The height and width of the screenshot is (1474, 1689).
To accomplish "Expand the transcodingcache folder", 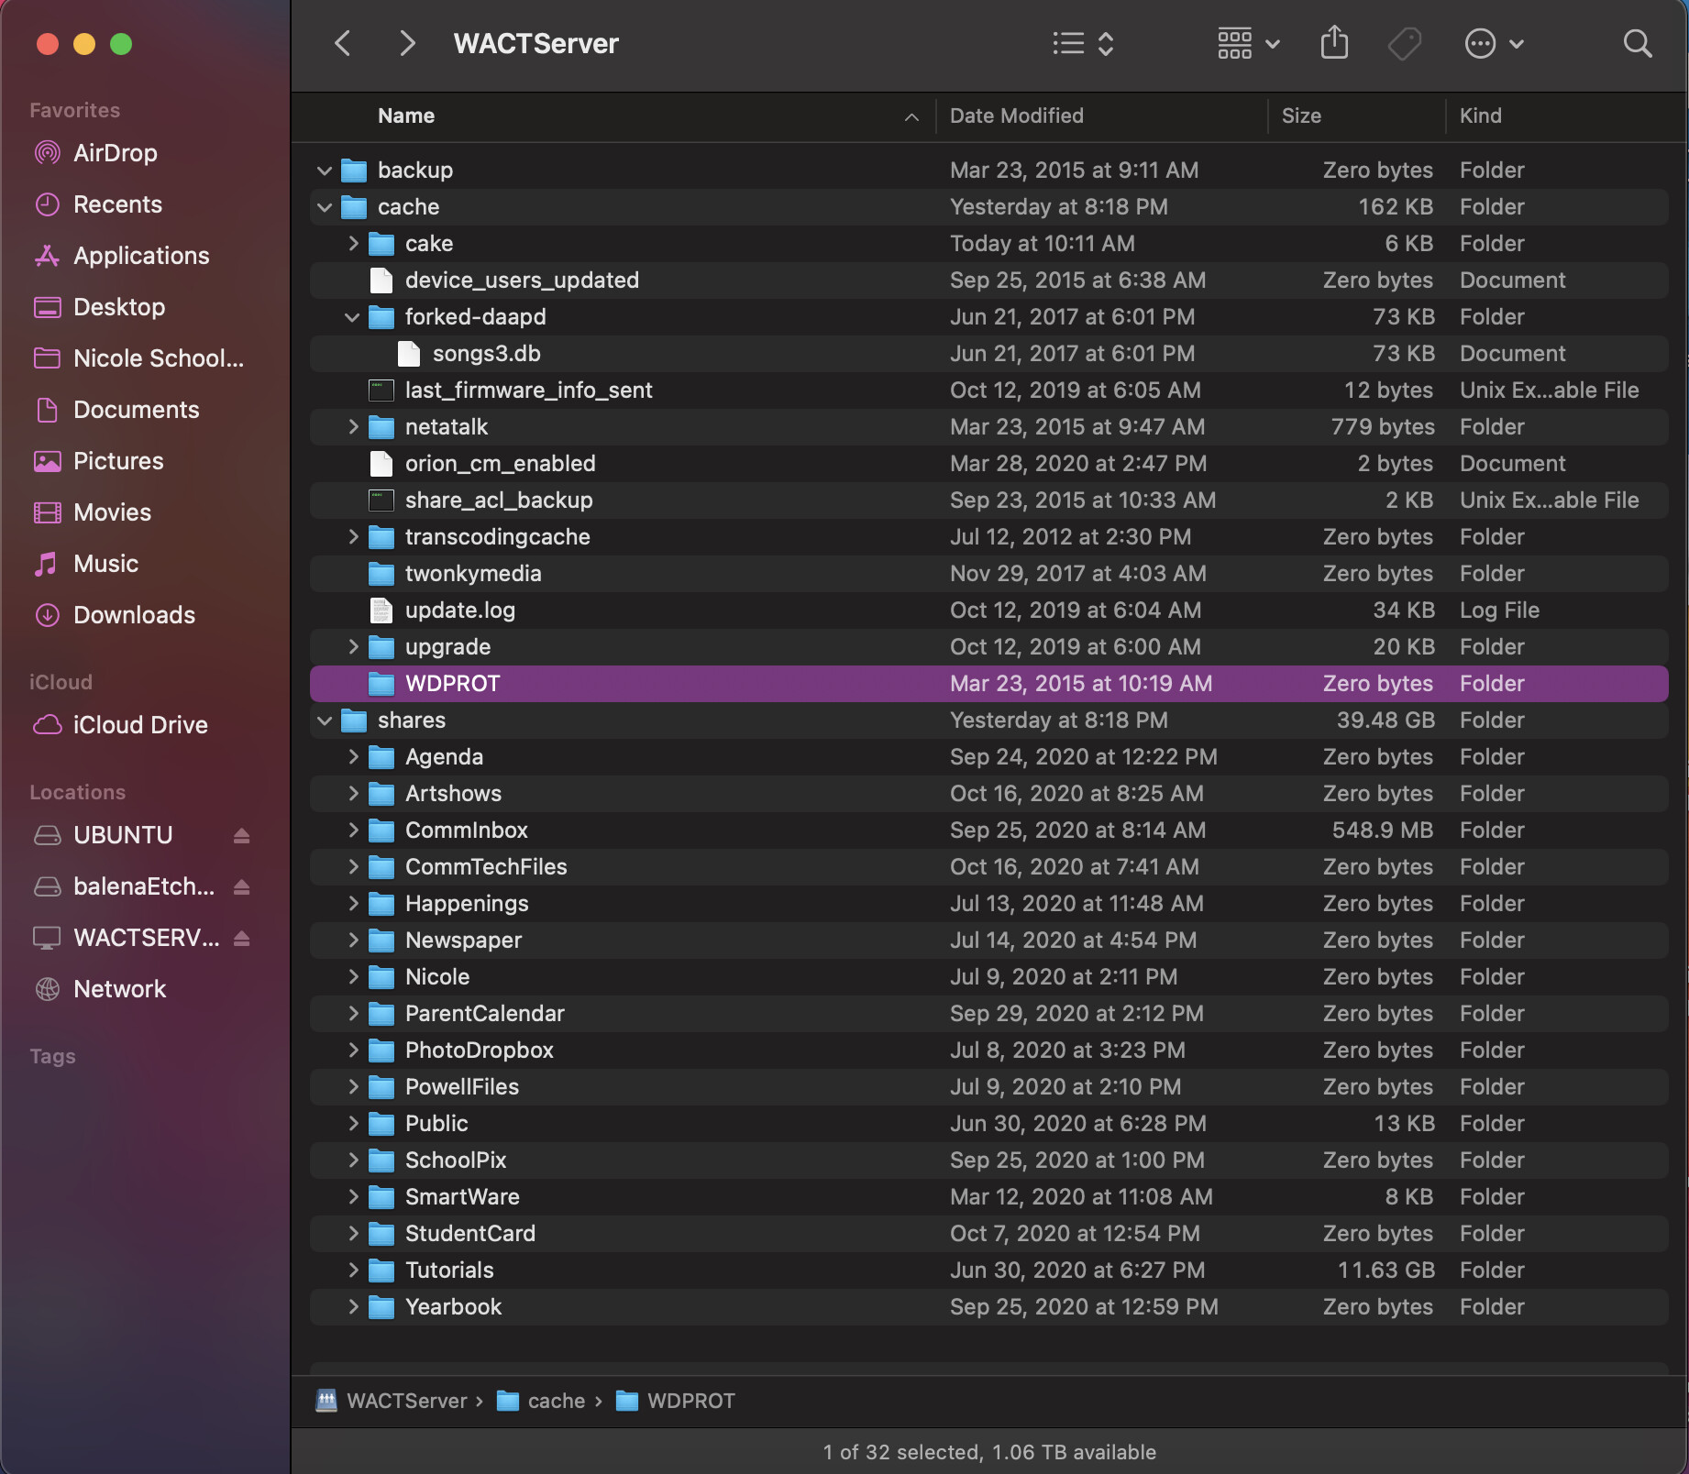I will (x=353, y=537).
